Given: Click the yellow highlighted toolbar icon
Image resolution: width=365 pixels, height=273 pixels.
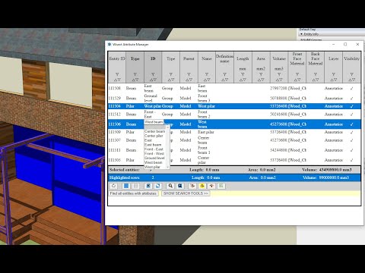Looking at the screenshot, I should coord(202,186).
